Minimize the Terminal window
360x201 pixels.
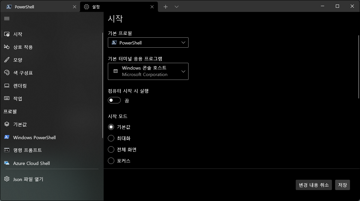tap(323, 6)
